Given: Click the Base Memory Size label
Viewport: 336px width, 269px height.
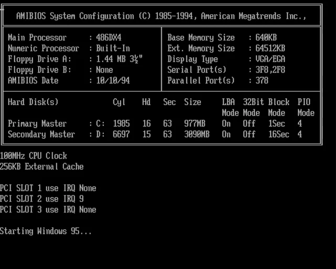Looking at the screenshot, I should coord(201,37).
